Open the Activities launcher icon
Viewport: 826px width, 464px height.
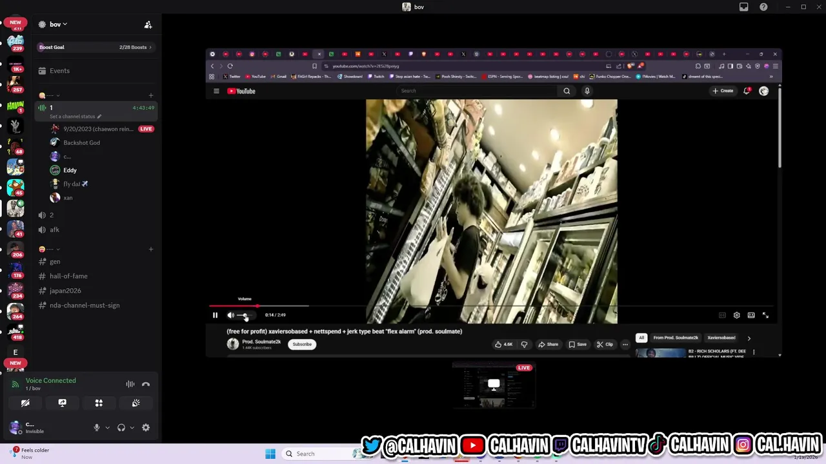[99, 403]
